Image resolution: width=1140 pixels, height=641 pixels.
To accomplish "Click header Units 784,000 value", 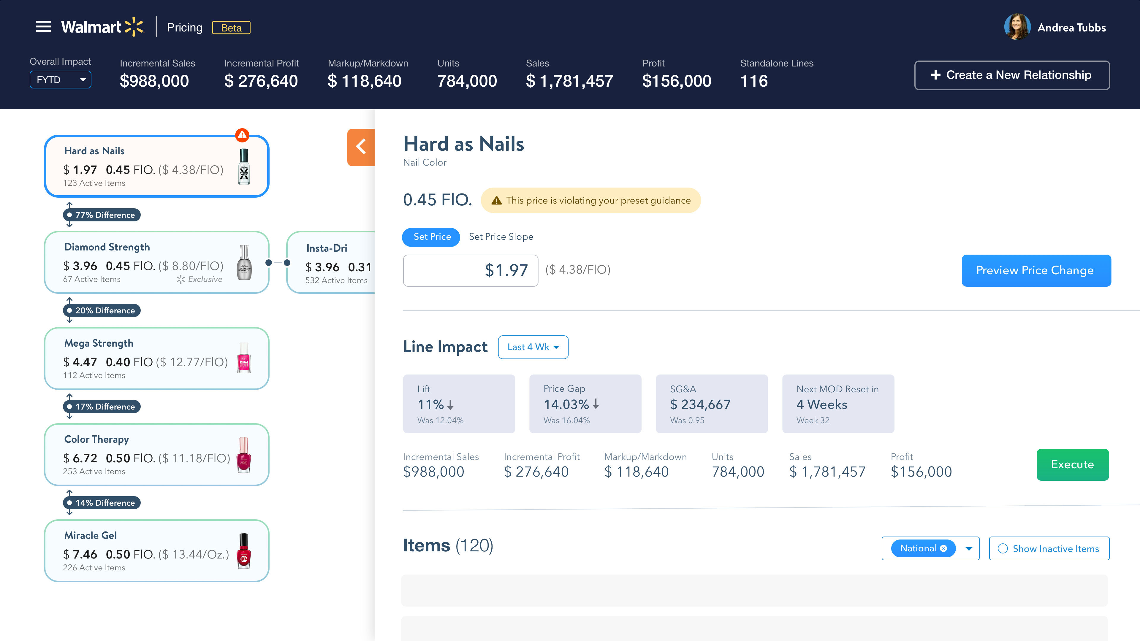I will point(467,81).
